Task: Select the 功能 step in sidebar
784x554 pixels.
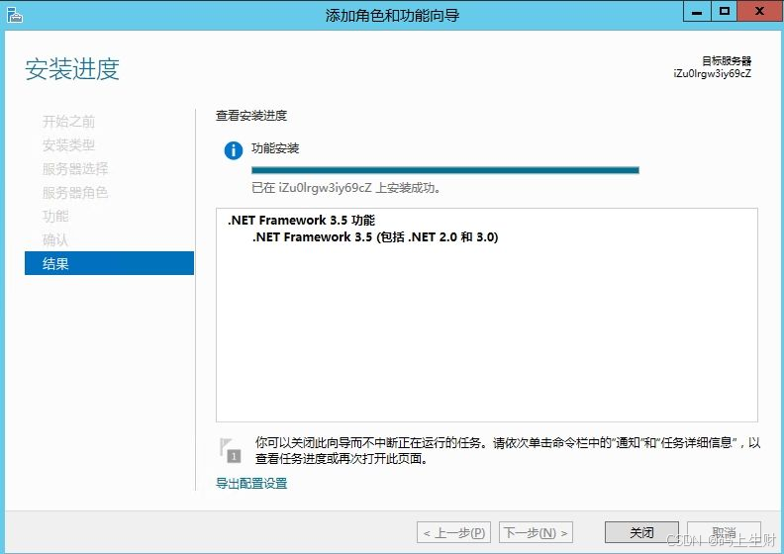Action: tap(55, 216)
